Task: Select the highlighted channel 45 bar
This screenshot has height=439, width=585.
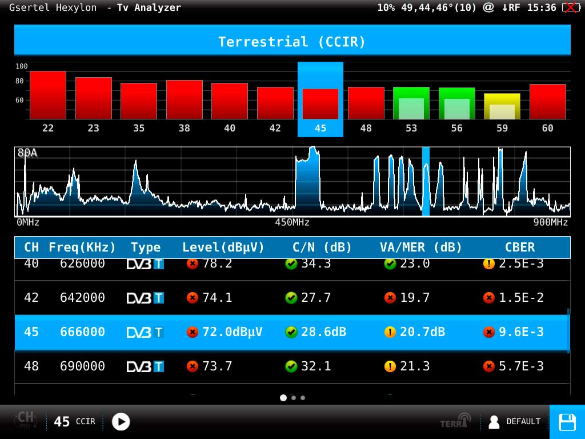Action: click(x=320, y=104)
